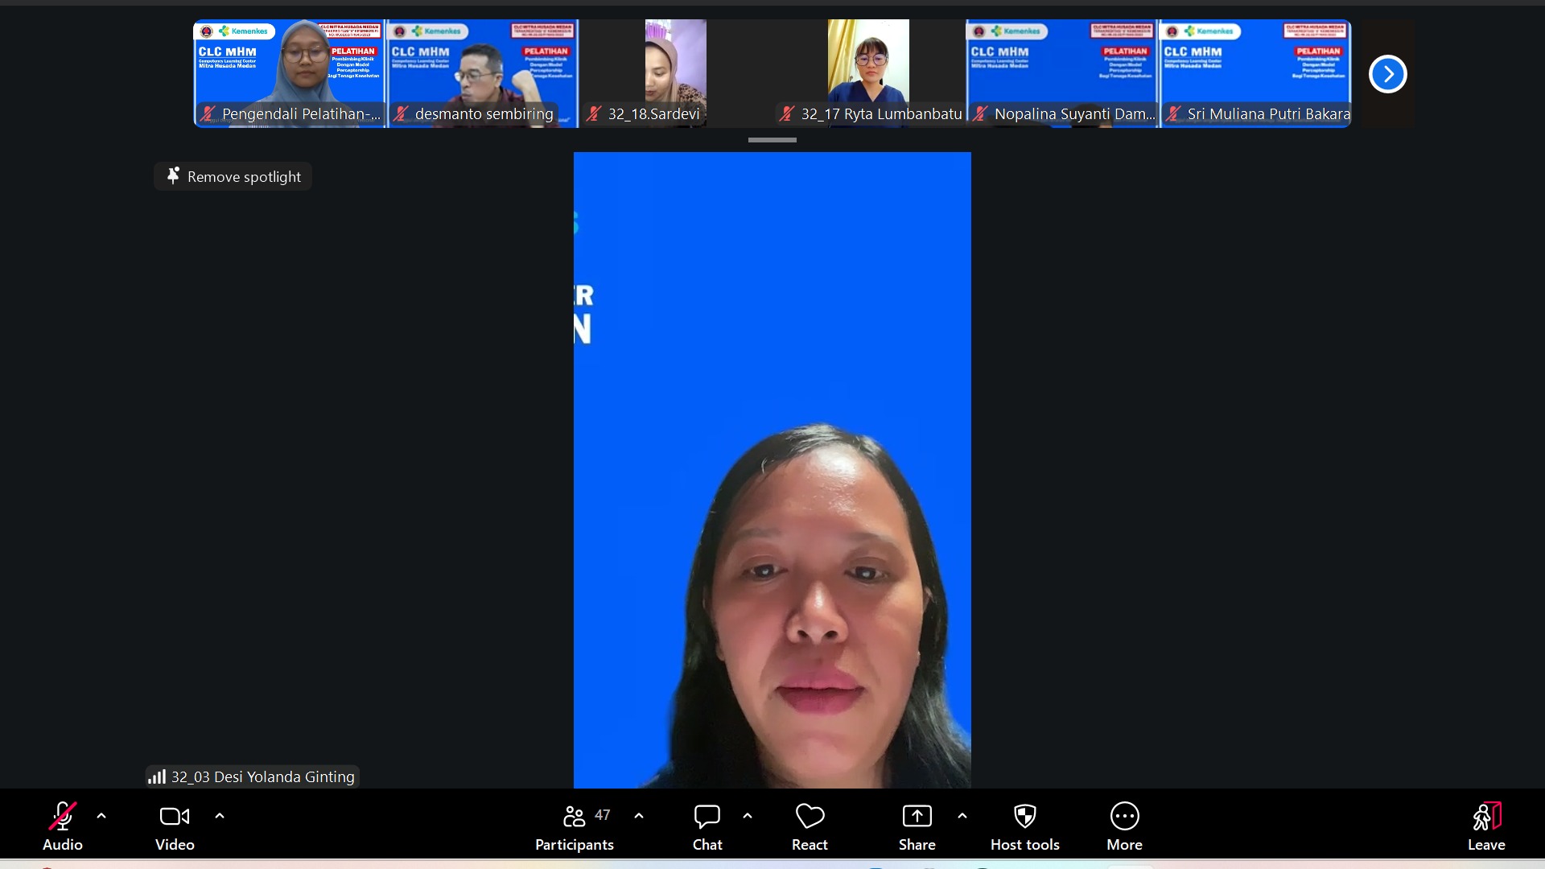The image size is (1545, 869).
Task: Click Remove spotlight button
Action: pos(233,177)
